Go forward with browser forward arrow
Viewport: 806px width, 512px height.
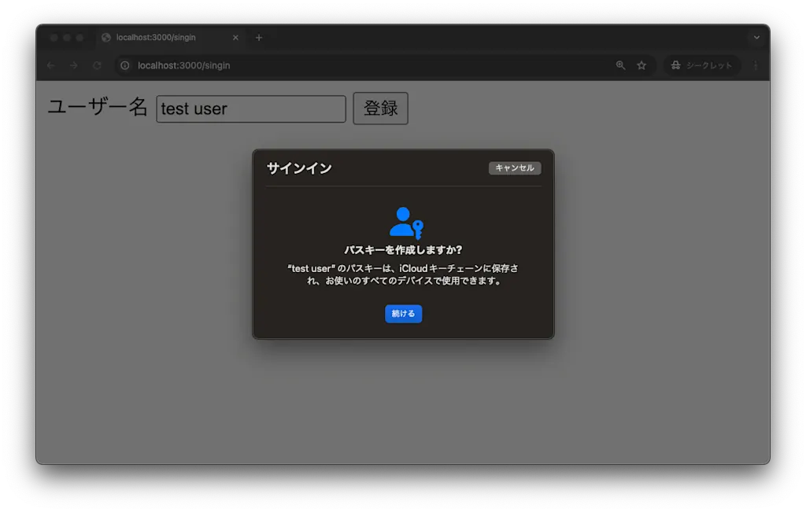coord(73,65)
